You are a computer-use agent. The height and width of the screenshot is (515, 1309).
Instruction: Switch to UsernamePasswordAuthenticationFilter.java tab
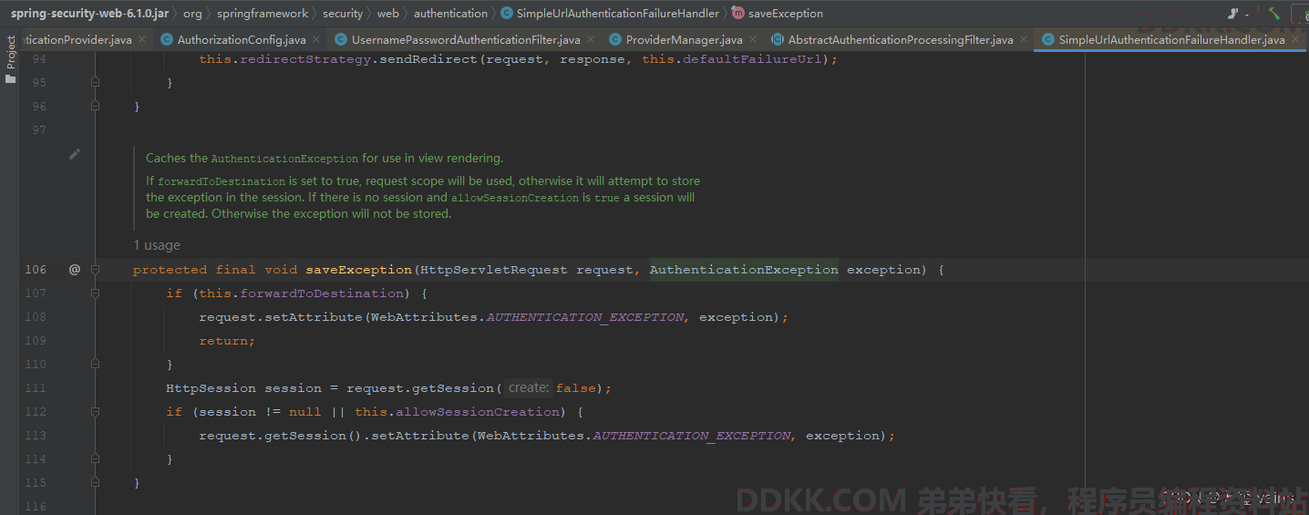click(465, 40)
